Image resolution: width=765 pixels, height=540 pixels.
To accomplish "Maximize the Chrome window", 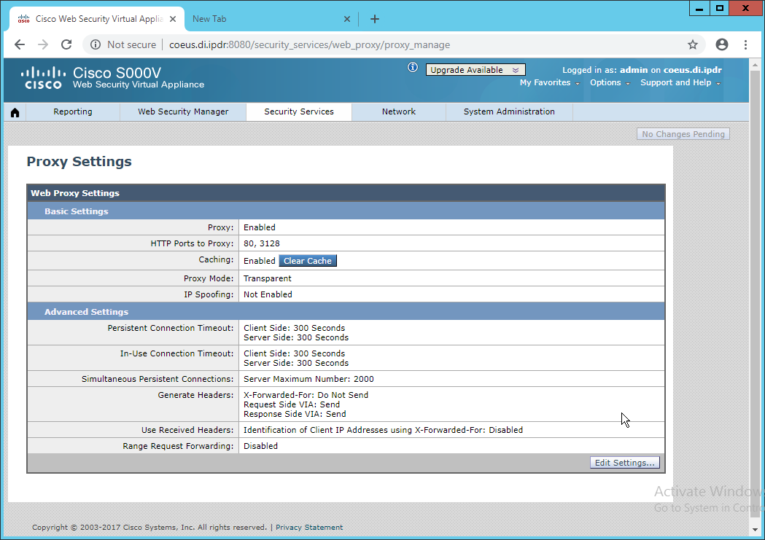I will point(720,8).
